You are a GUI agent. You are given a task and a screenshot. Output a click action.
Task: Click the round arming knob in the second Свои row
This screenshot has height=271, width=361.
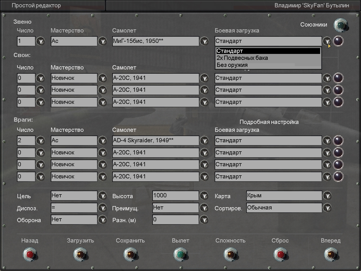(338, 90)
